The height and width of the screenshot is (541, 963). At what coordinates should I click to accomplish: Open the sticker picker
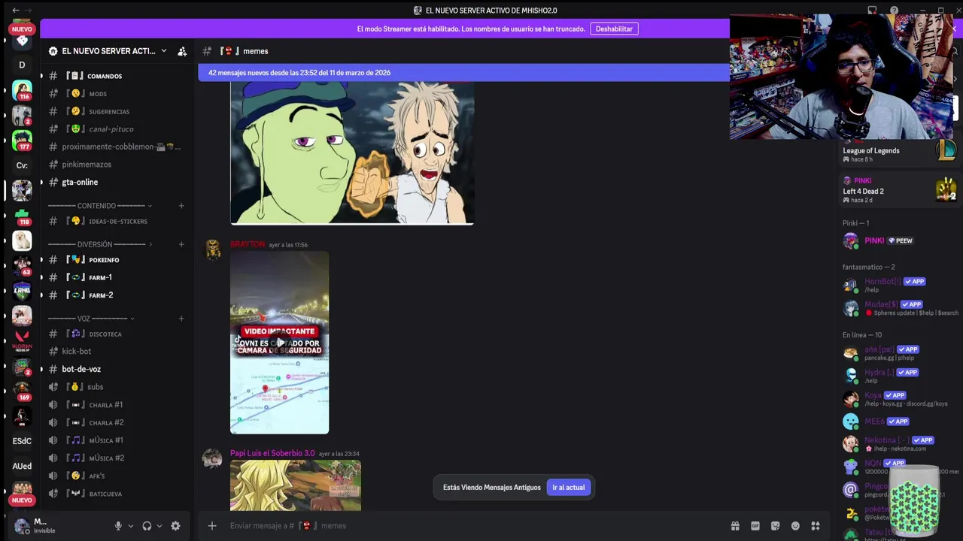coord(775,526)
